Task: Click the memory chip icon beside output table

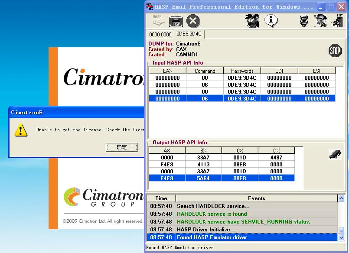Action: pyautogui.click(x=335, y=154)
